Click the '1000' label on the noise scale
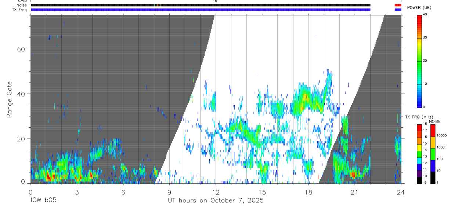 (x=441, y=147)
